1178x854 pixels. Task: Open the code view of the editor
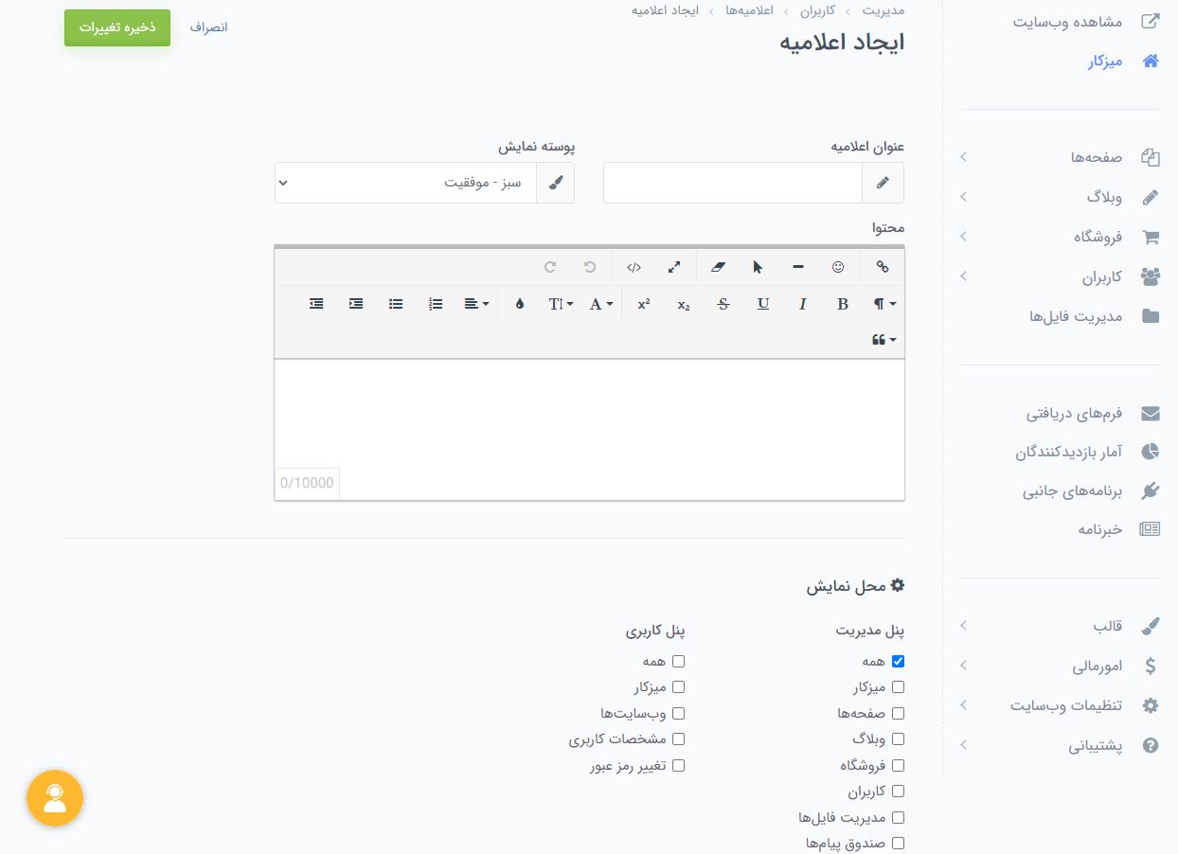[x=634, y=267]
